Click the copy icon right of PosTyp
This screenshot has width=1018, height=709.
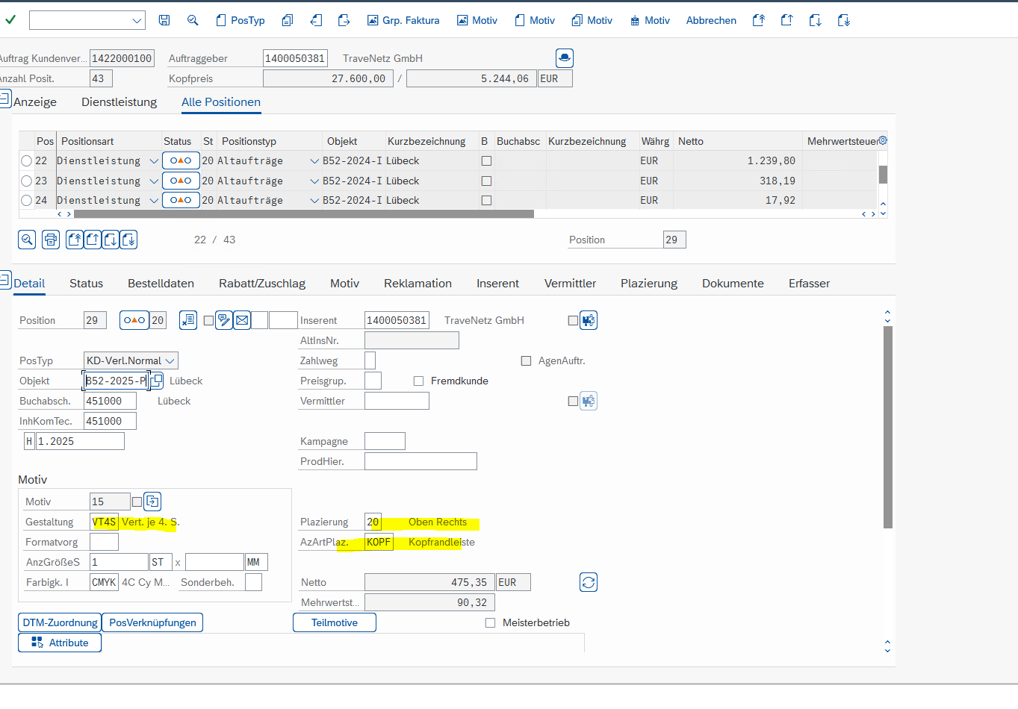(287, 20)
